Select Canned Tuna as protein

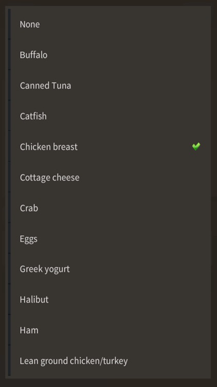click(x=109, y=85)
